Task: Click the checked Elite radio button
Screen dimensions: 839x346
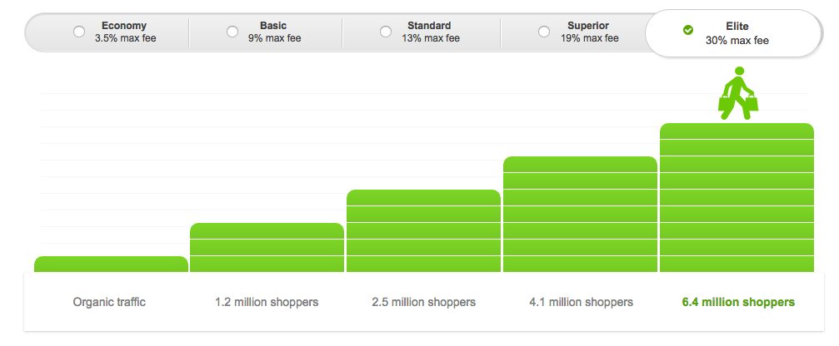Action: 688,31
